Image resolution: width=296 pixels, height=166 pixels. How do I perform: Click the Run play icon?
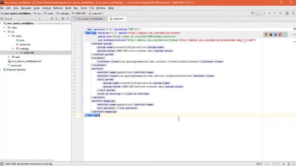click(x=265, y=13)
